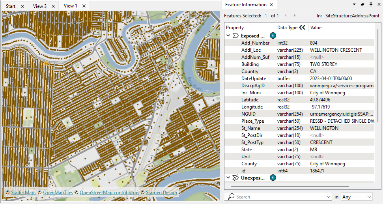The width and height of the screenshot is (383, 204).
Task: Close the View 1 tab
Action: click(84, 6)
